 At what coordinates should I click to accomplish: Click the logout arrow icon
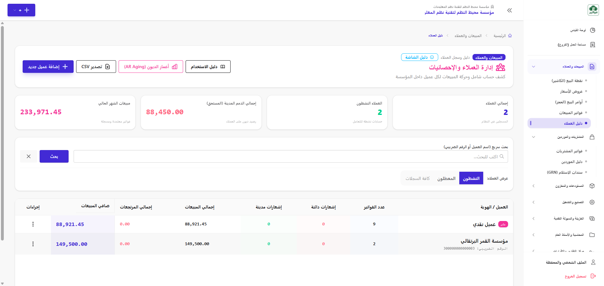[593, 276]
